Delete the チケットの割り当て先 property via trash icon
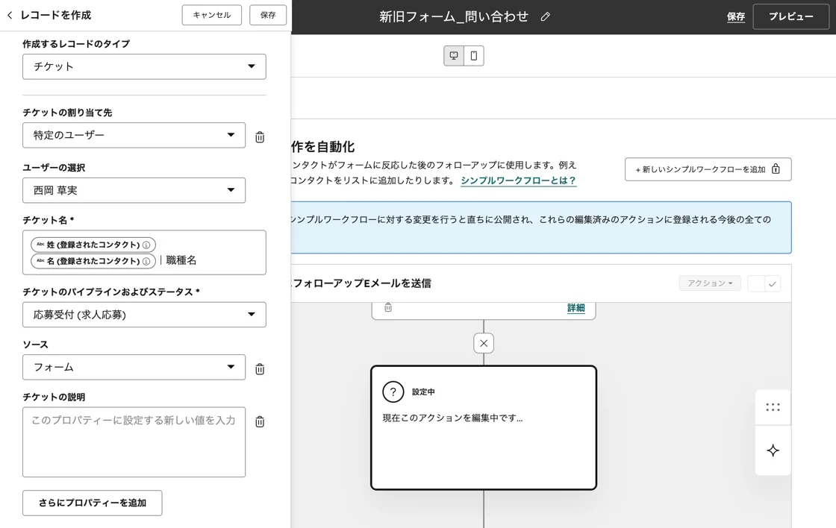Image resolution: width=836 pixels, height=528 pixels. click(x=259, y=136)
